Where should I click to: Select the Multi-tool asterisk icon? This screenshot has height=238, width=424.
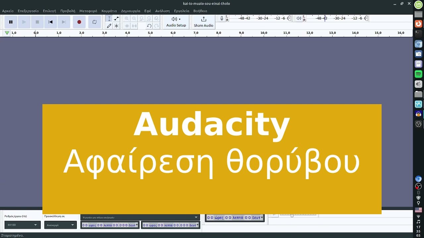[x=116, y=26]
